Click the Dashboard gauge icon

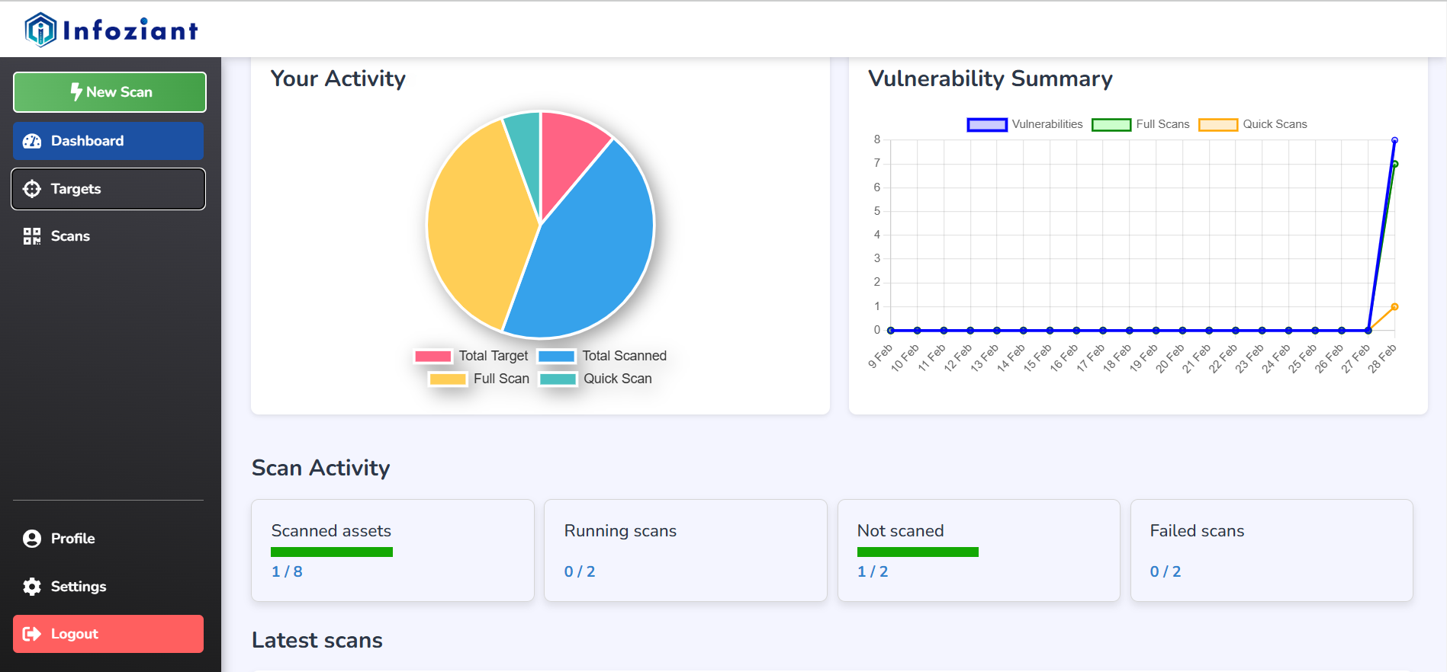32,141
